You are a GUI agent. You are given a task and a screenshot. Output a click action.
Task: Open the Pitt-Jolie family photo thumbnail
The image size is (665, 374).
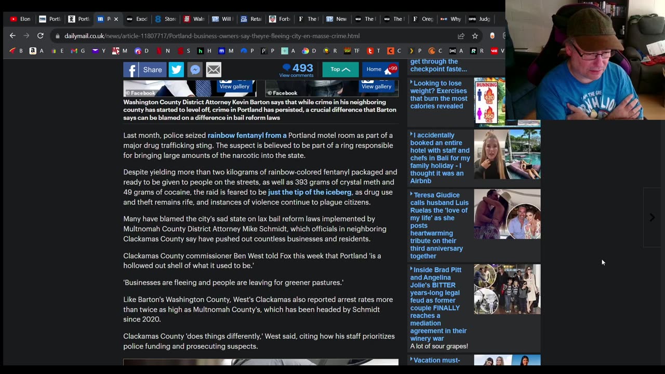click(x=507, y=289)
